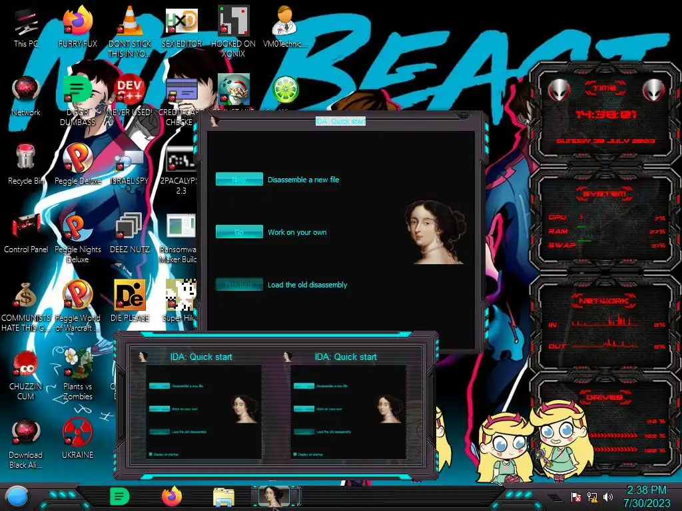Click the portrait image in IDA dialog

click(x=435, y=232)
